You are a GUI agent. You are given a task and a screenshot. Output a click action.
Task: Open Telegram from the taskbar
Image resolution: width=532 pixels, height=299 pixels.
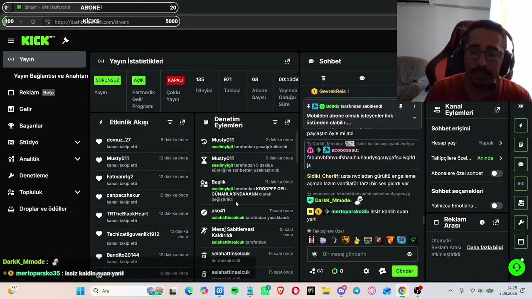click(x=357, y=291)
